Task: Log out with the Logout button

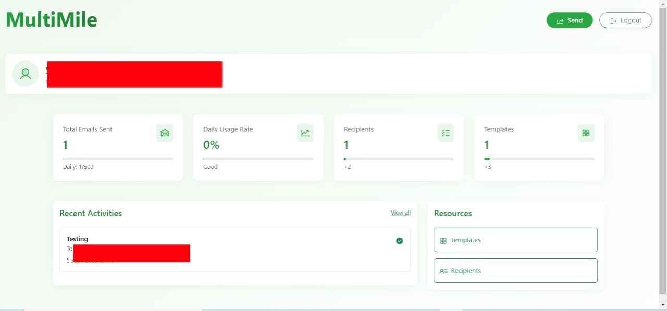Action: tap(625, 20)
